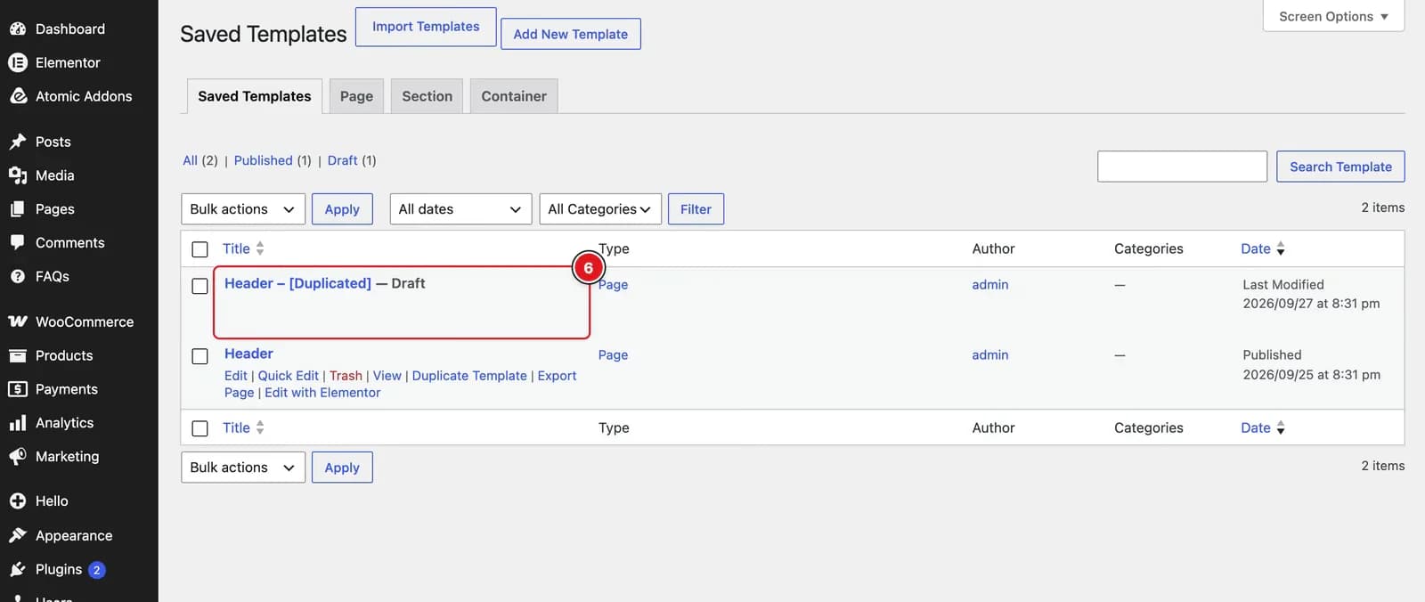
Task: Click the Marketing megaphone icon
Action: click(x=18, y=457)
